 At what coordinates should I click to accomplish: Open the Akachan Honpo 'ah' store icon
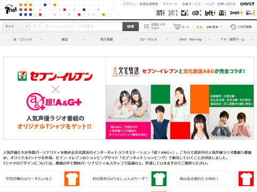(x=196, y=13)
